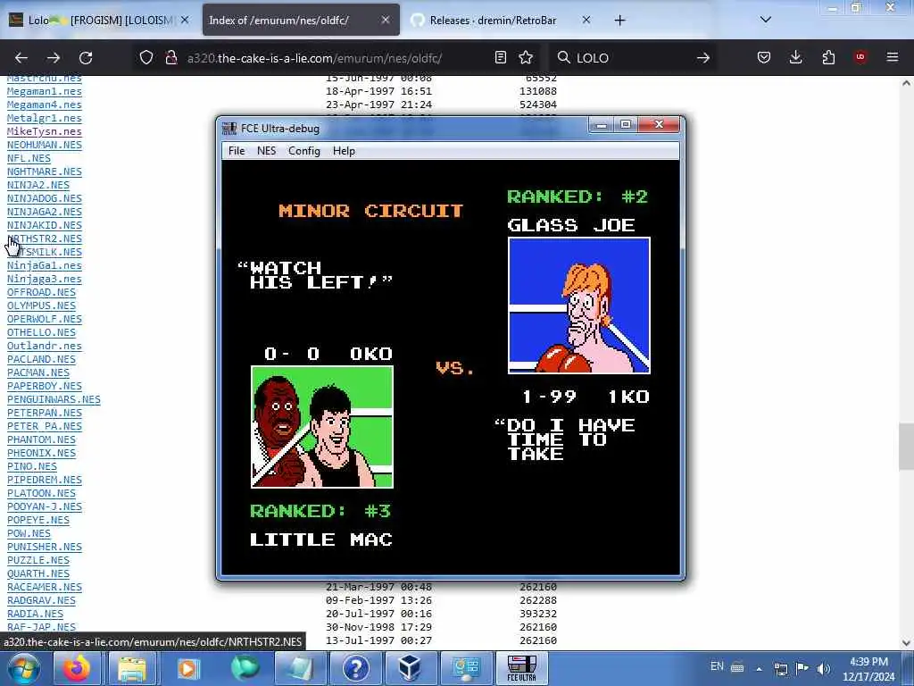
Task: Toggle reader view icon in address bar
Action: 500,57
